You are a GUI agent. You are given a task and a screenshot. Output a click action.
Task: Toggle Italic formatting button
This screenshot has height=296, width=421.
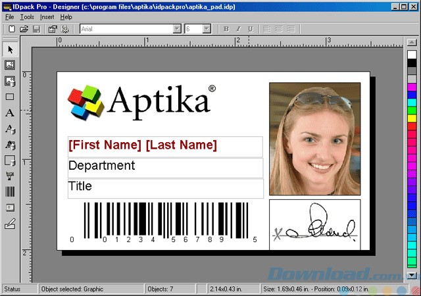[x=238, y=29]
